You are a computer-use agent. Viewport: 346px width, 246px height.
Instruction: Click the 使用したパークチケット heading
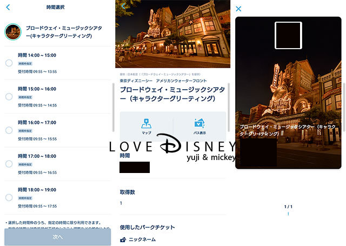[148, 227]
